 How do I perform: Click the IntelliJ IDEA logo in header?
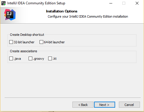10,15
